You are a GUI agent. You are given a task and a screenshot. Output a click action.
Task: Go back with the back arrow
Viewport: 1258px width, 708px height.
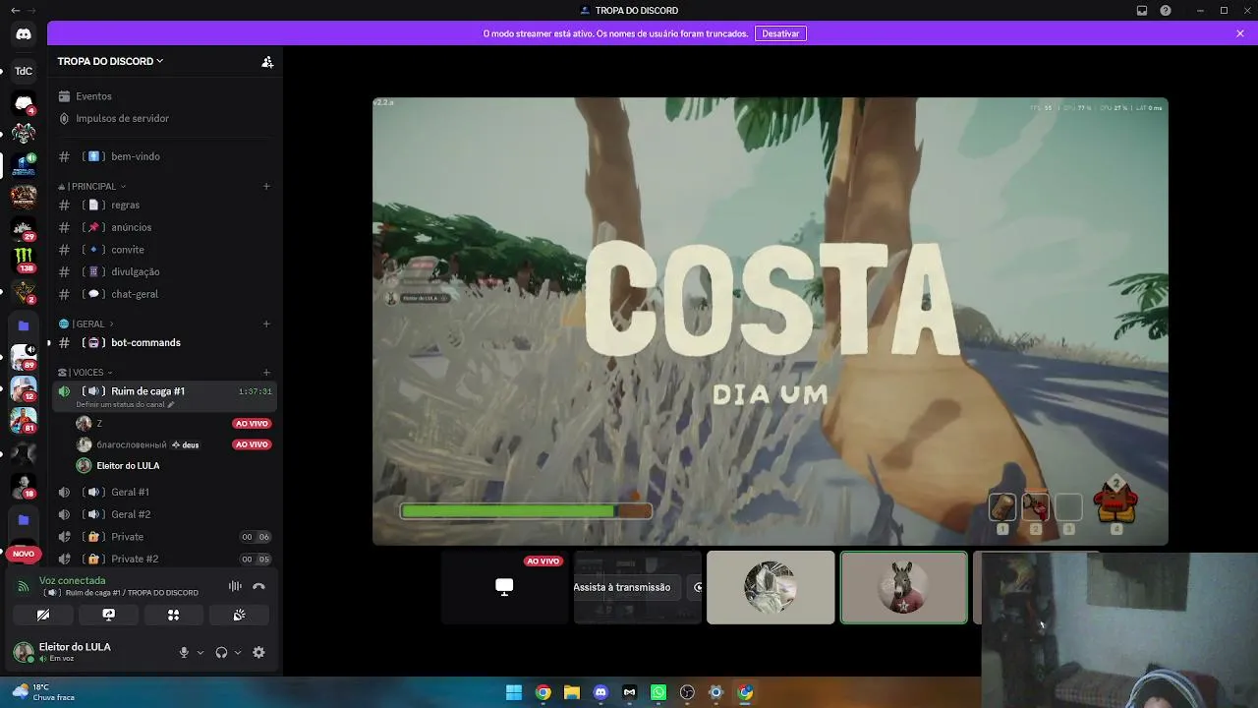[x=15, y=11]
